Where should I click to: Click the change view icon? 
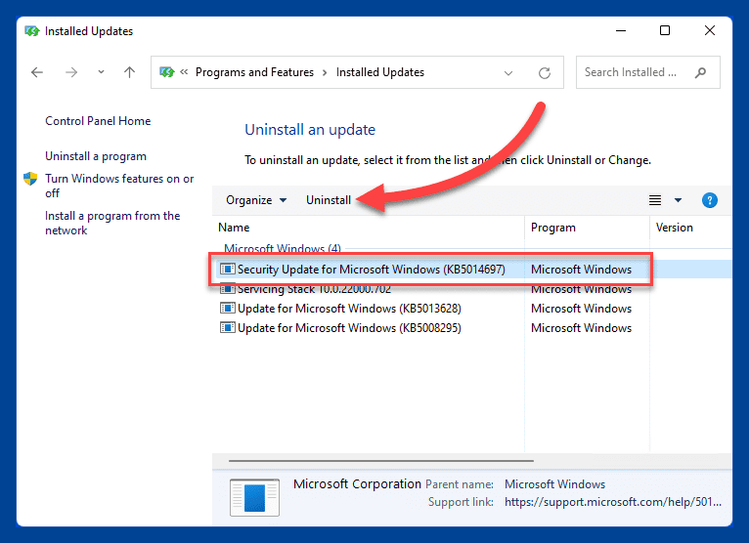pos(655,200)
